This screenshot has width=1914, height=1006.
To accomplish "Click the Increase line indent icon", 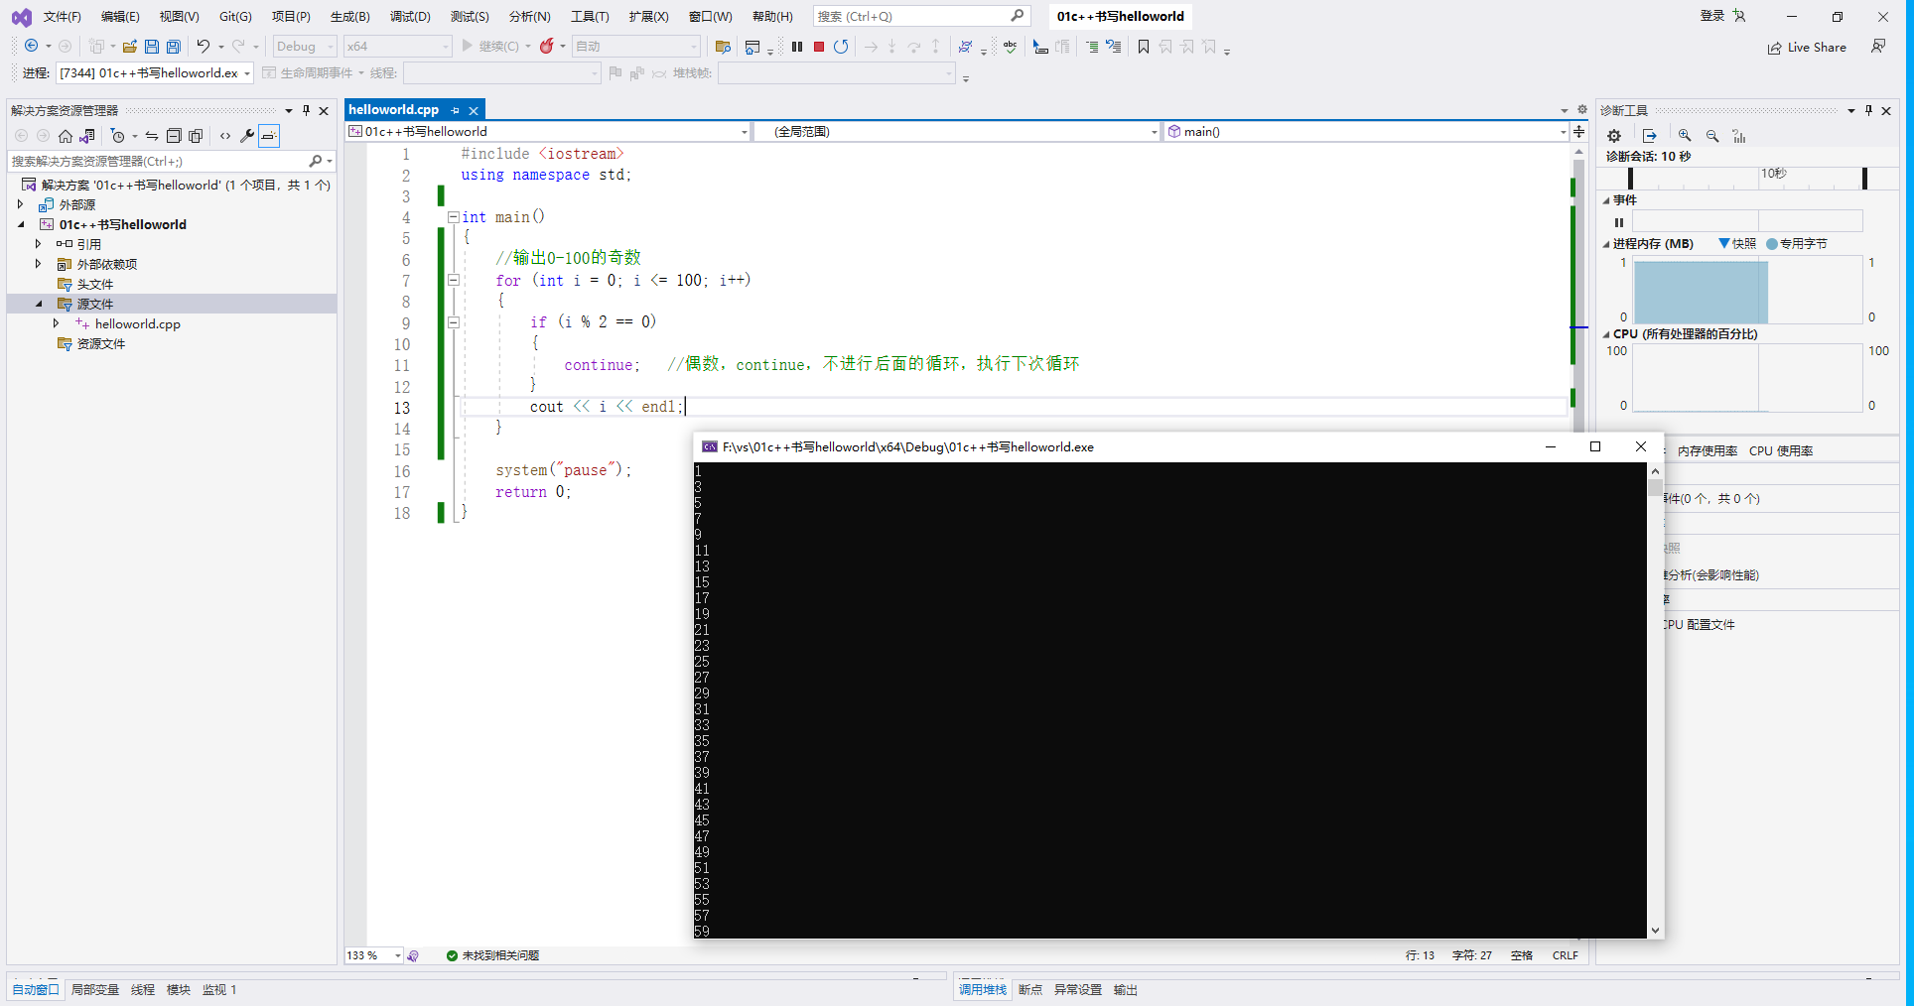I will click(1092, 47).
